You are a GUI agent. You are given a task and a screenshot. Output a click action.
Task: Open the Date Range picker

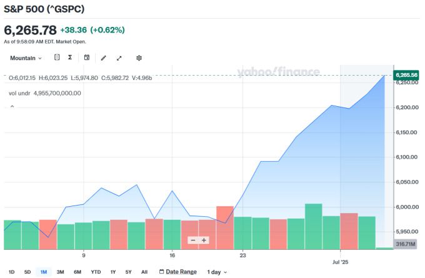(x=177, y=272)
